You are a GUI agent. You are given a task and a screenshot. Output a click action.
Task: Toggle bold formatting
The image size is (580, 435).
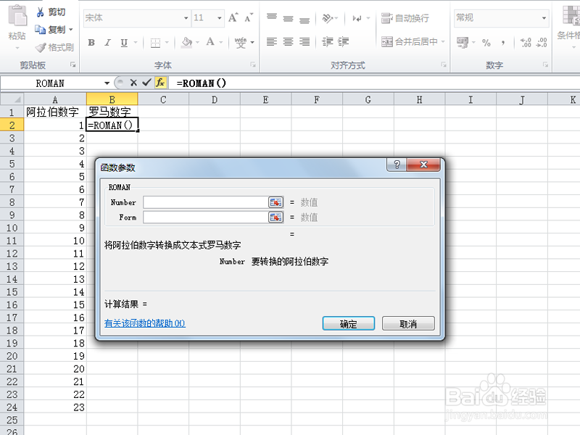(x=91, y=43)
